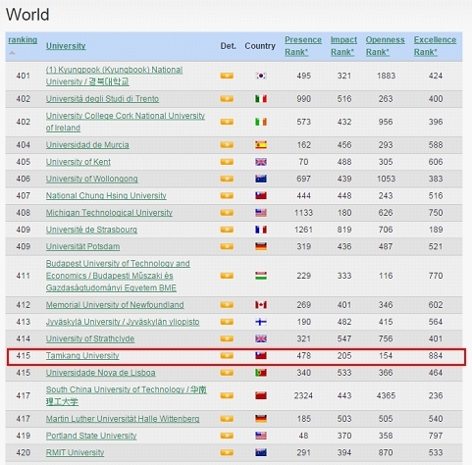Click Taiwan flag in National Chung Hsing row

(x=261, y=195)
